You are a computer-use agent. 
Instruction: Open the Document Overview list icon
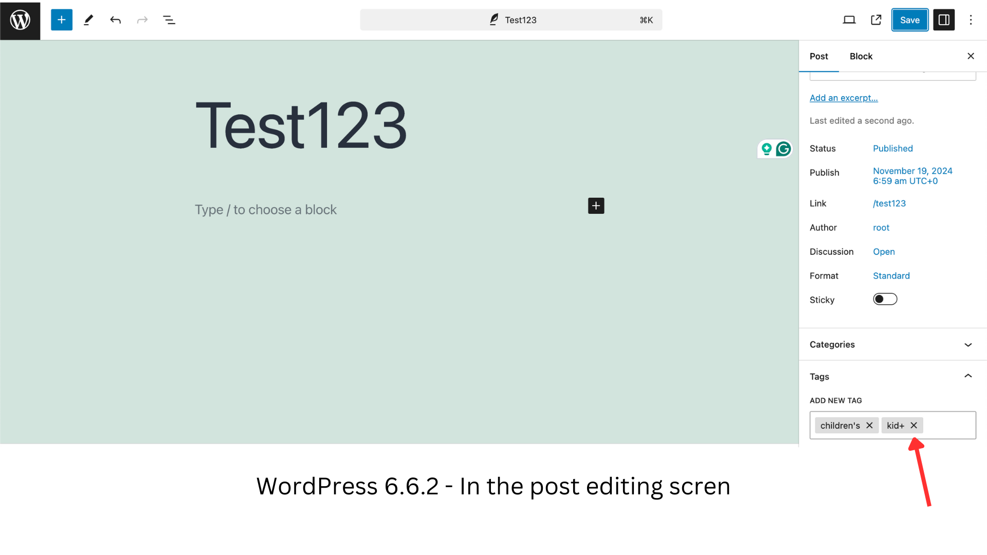point(169,20)
